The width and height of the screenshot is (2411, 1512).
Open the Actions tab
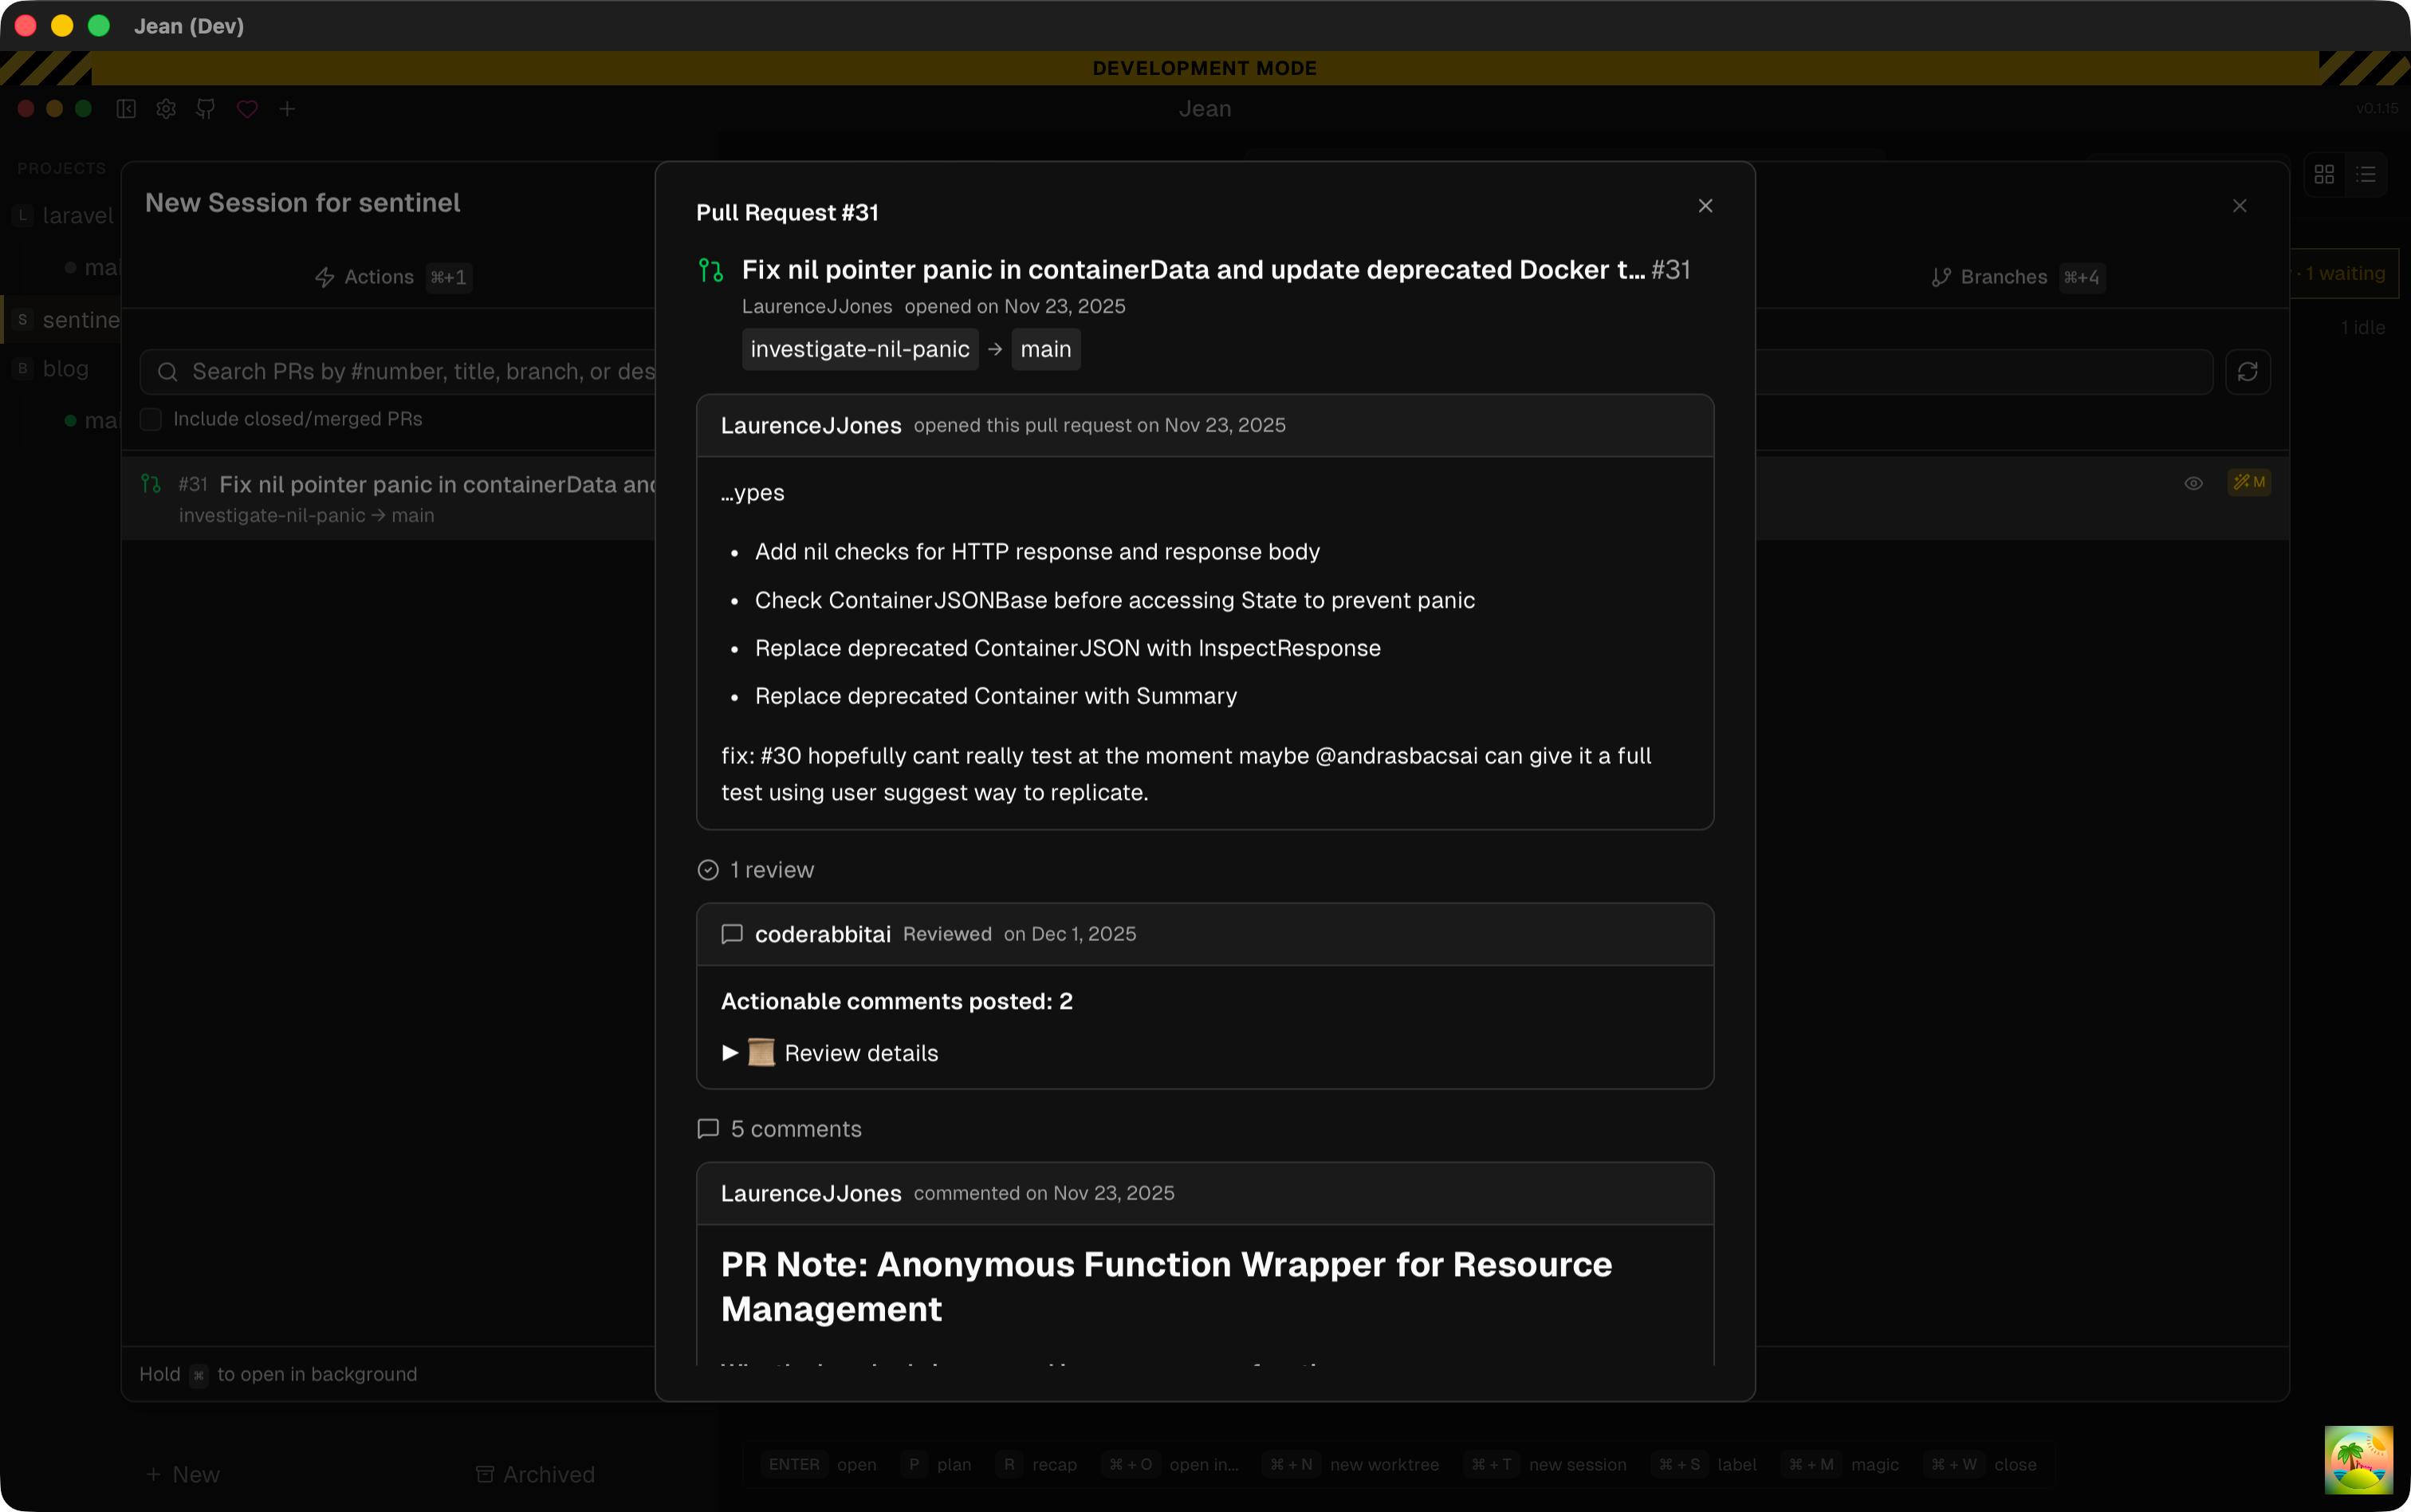(x=378, y=277)
